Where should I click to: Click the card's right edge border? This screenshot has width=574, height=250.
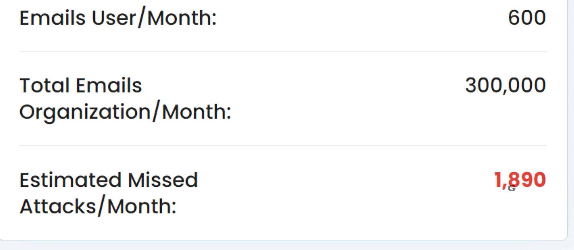(x=567, y=118)
